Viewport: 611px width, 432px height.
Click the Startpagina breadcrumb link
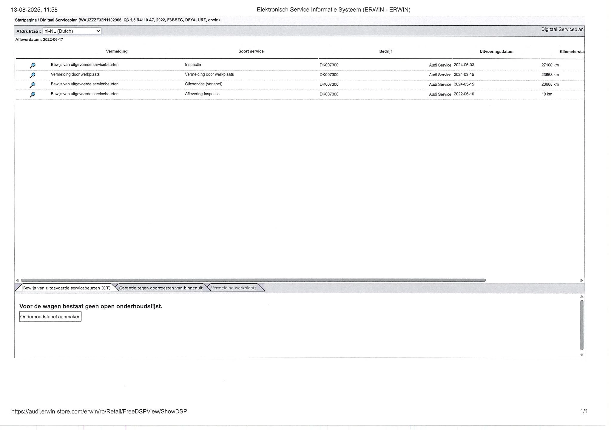[x=26, y=20]
